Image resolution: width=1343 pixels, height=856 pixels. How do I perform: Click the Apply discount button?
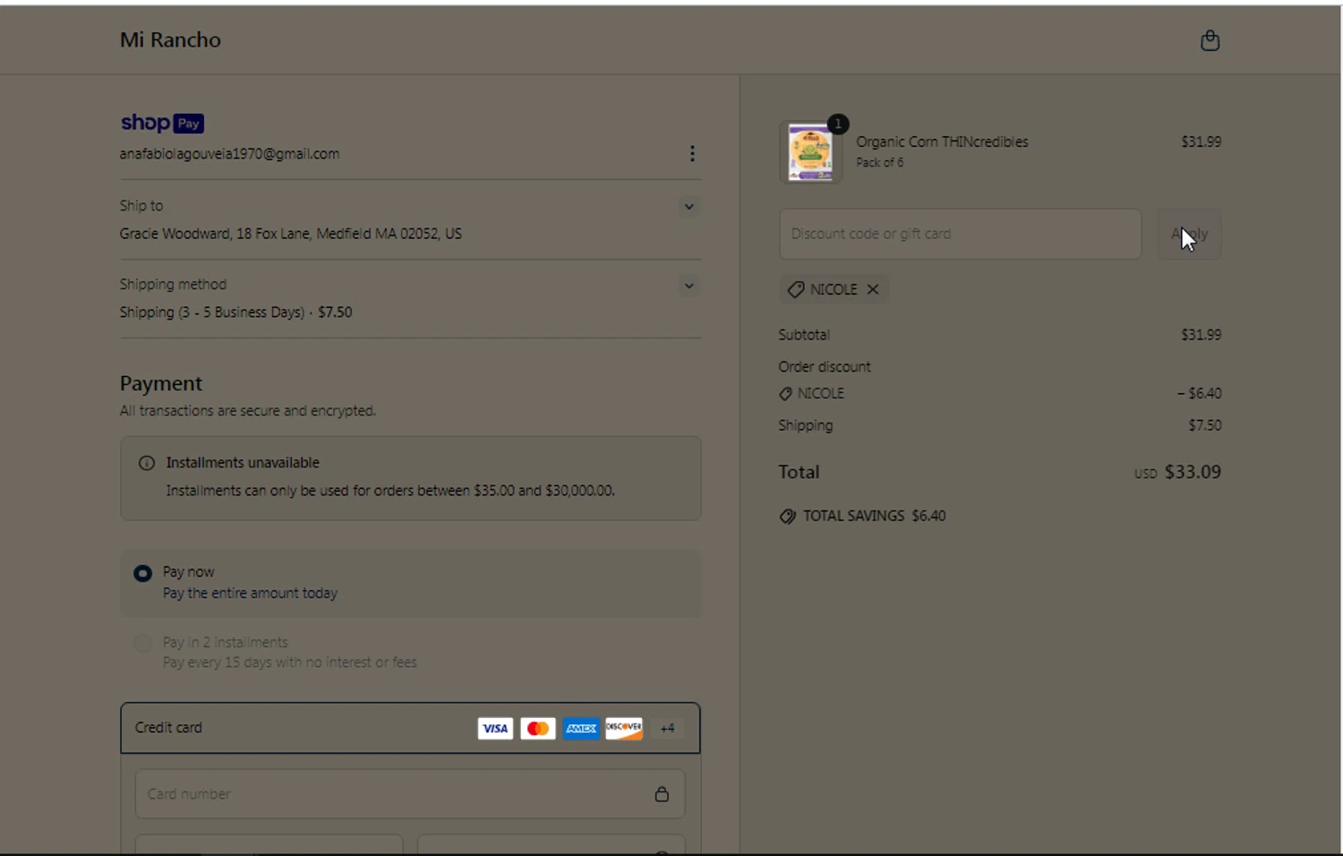pos(1189,235)
